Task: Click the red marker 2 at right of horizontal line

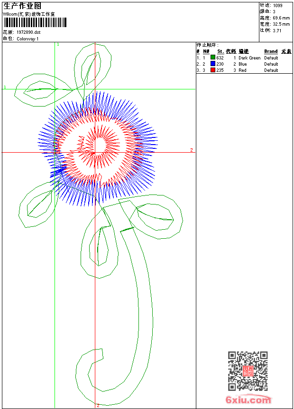Action: click(x=192, y=150)
